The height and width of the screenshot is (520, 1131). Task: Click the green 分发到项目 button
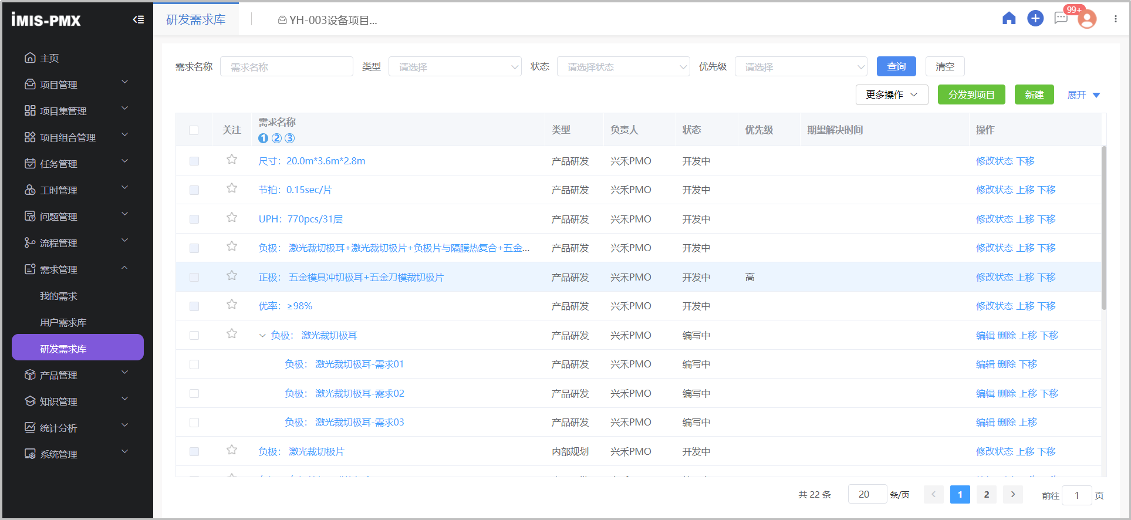(x=971, y=95)
